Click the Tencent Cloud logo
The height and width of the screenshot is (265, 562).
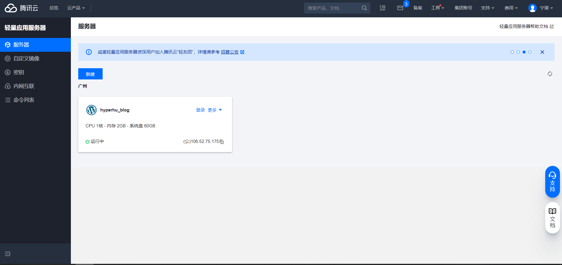21,8
